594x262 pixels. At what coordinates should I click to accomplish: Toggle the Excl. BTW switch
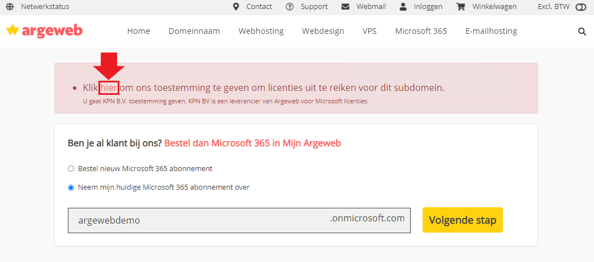(x=580, y=7)
